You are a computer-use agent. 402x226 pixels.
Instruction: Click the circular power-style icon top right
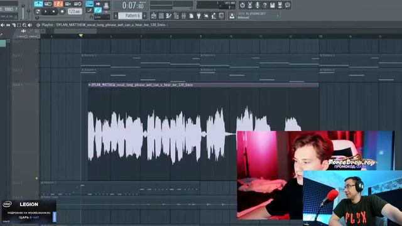click(242, 5)
